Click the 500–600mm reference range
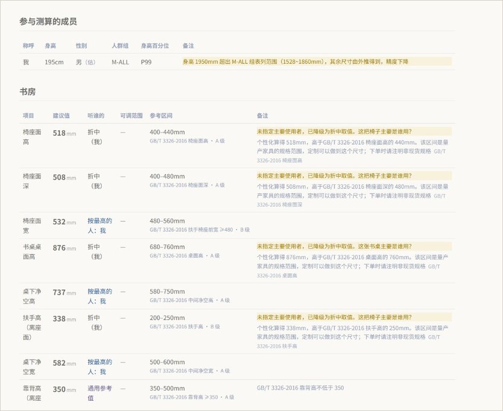 [167, 362]
